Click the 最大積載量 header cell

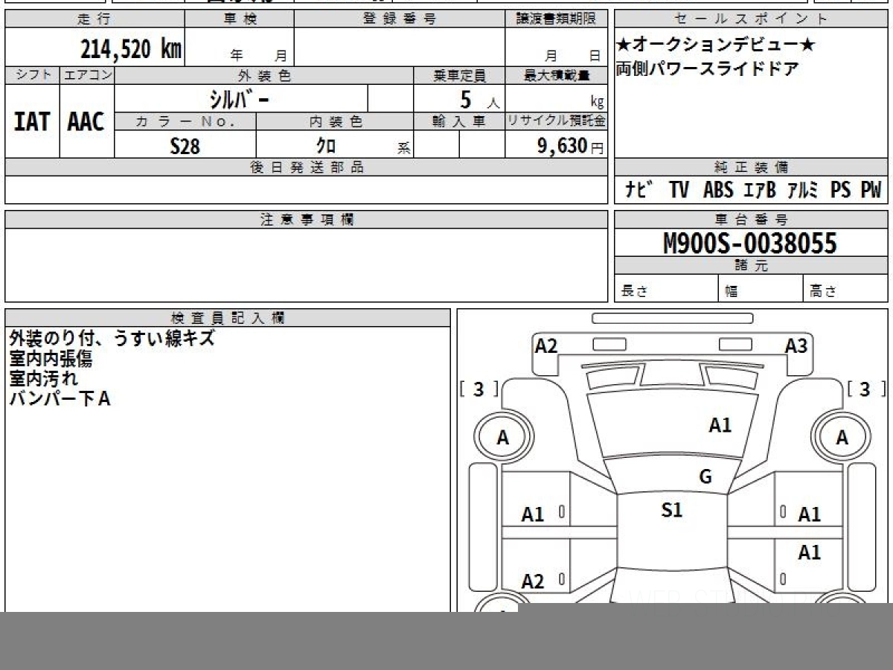click(x=557, y=75)
